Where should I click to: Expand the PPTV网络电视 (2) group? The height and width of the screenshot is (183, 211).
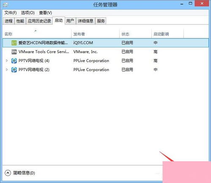tap(7, 70)
